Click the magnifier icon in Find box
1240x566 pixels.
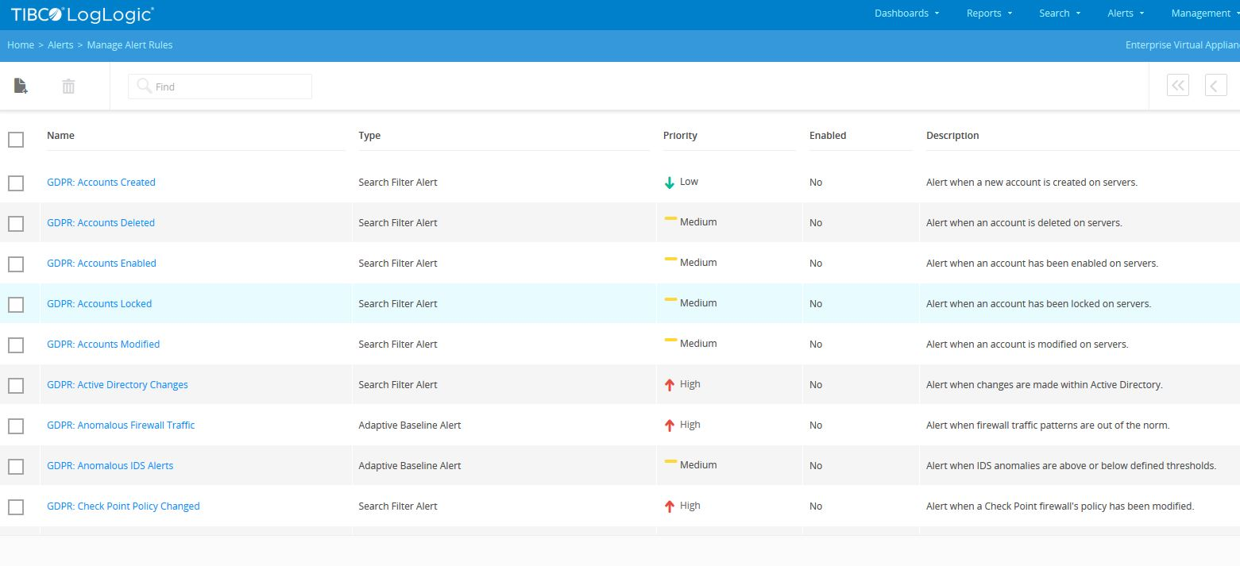(144, 86)
